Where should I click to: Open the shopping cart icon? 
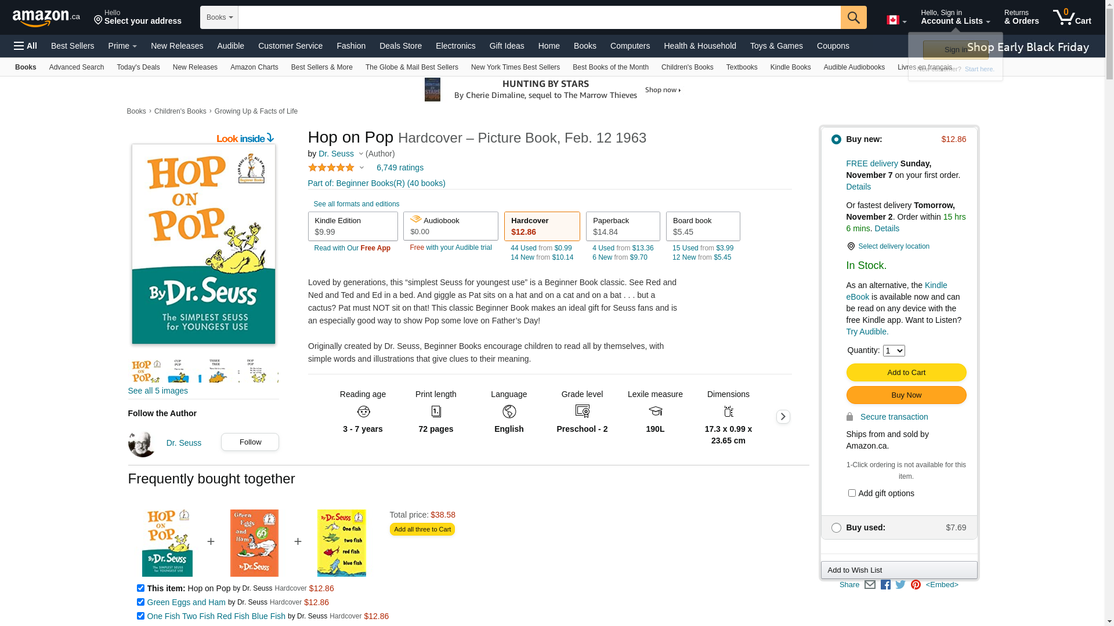[1072, 17]
